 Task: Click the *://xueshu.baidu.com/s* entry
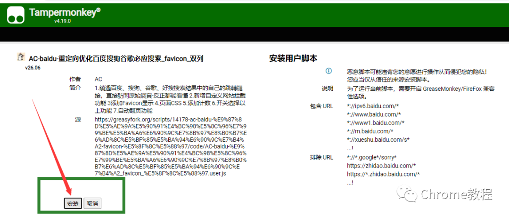pyautogui.click(x=378, y=140)
